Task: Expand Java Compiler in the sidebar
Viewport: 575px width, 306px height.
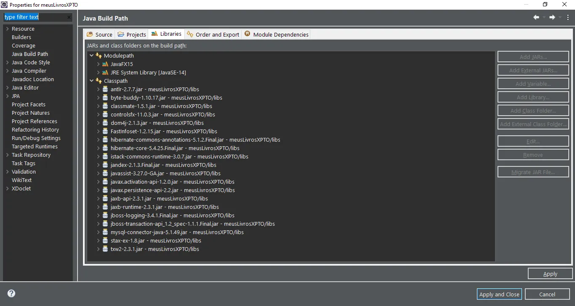Action: click(7, 71)
